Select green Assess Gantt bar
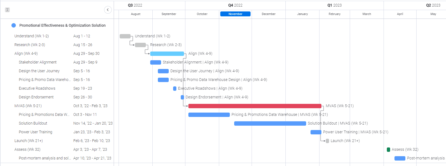 (x=388, y=150)
